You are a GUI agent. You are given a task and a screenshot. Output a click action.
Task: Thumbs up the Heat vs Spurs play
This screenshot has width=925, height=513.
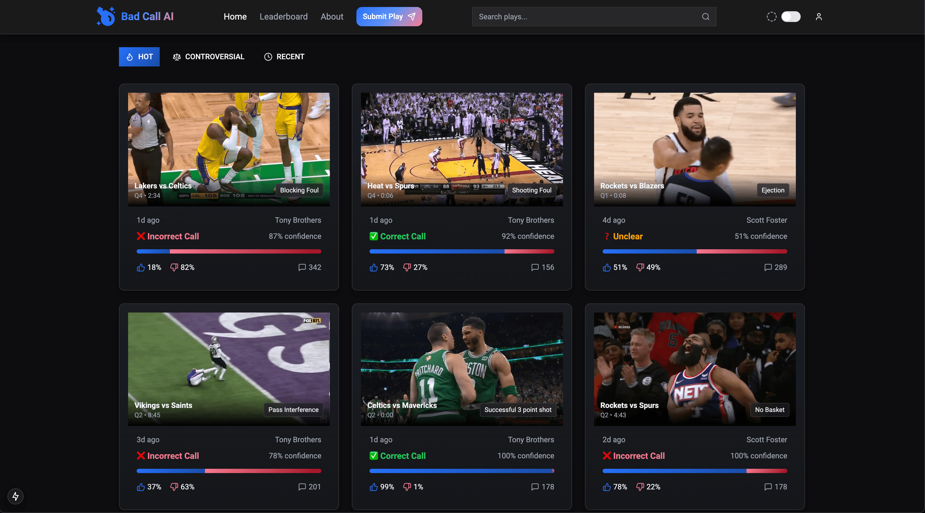click(x=374, y=267)
